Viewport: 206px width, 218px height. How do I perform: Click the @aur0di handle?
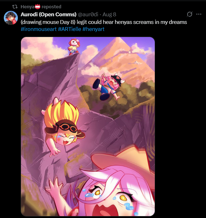(88, 14)
